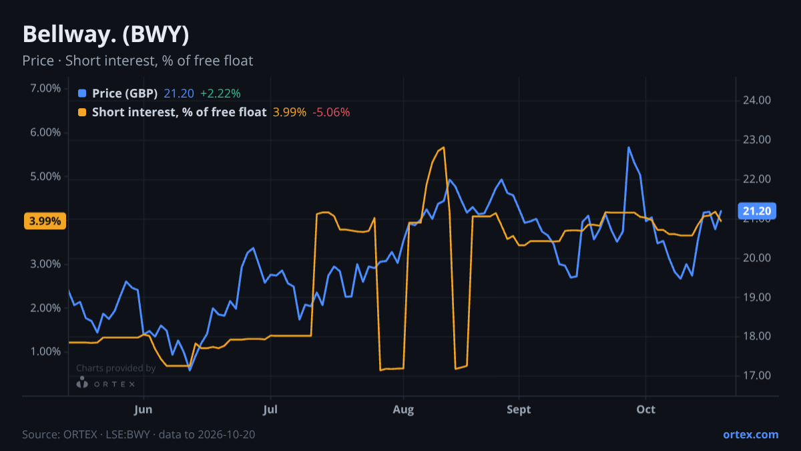
Task: Click the blue Price legend color swatch
Action: 82,94
